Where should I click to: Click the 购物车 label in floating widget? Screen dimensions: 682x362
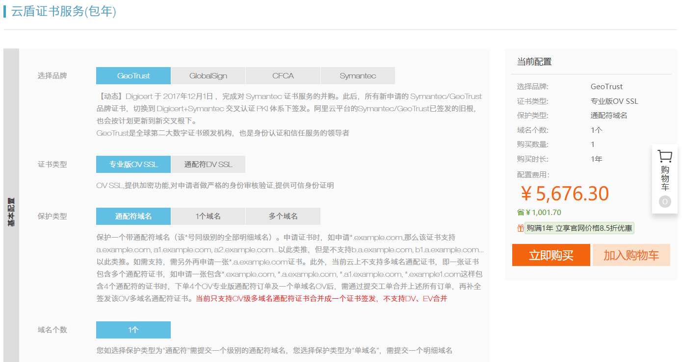point(665,178)
